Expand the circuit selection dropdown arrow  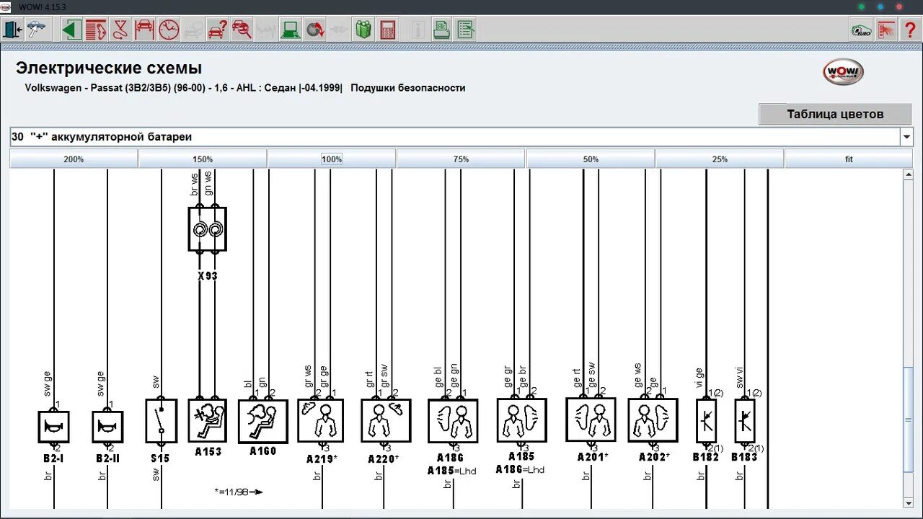pos(906,137)
